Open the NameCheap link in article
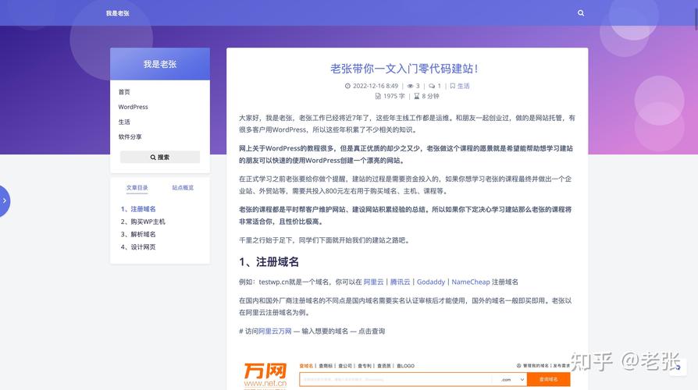The height and width of the screenshot is (390, 698). [x=471, y=282]
